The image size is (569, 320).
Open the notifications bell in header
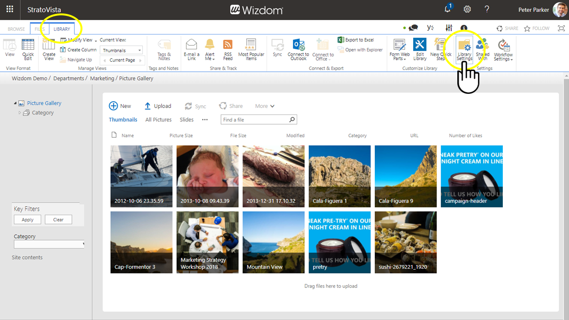click(447, 10)
